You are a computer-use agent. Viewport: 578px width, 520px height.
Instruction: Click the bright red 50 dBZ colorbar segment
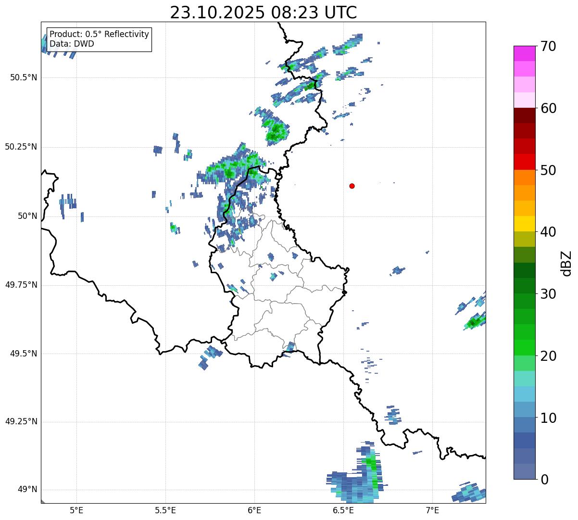click(524, 162)
